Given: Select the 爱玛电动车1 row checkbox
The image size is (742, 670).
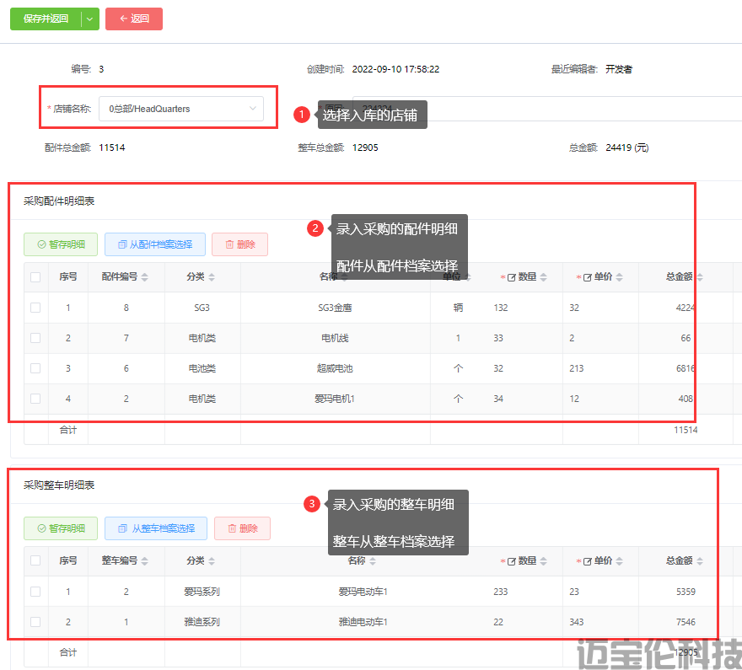Looking at the screenshot, I should tap(35, 592).
